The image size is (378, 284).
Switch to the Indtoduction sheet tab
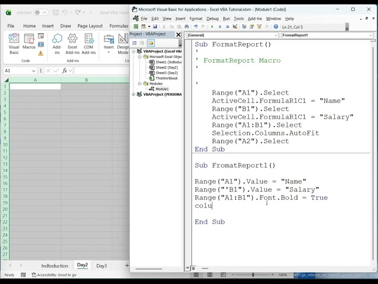coord(55,266)
